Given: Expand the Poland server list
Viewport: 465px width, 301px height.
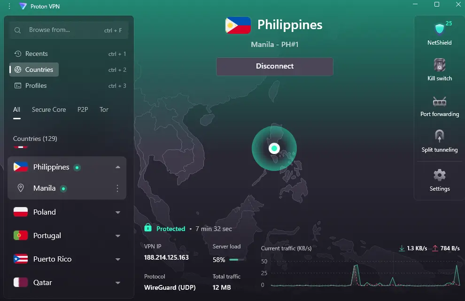Looking at the screenshot, I should (x=118, y=212).
